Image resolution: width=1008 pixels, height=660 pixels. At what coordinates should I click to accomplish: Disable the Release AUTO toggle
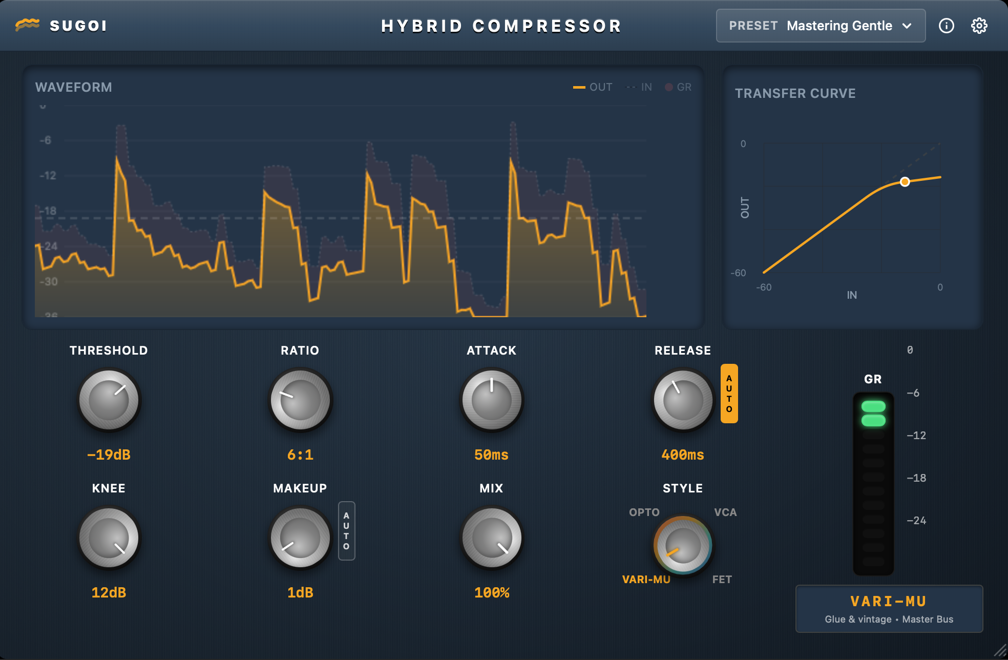pos(729,394)
